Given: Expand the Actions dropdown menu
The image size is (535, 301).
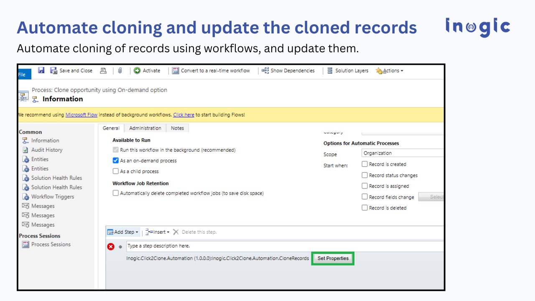Looking at the screenshot, I should pos(390,71).
